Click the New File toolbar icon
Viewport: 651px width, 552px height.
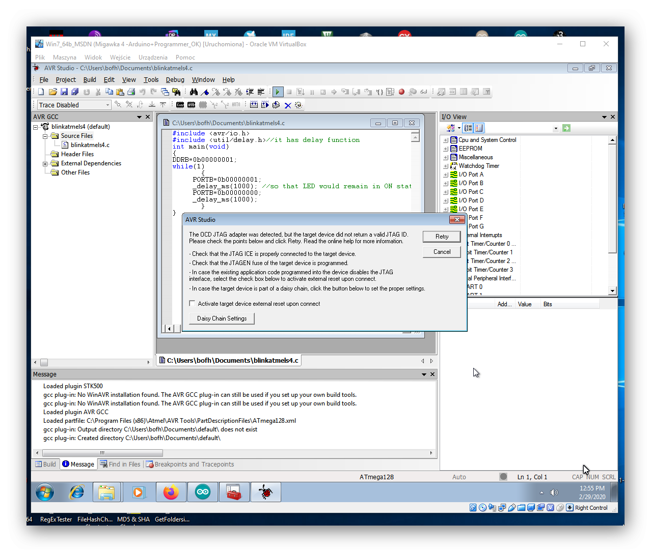pyautogui.click(x=41, y=92)
